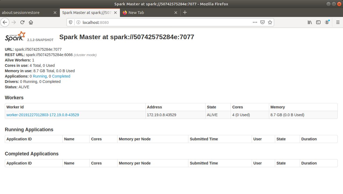343x194 pixels.
Task: Click the browser Back arrow button
Action: pyautogui.click(x=5, y=22)
